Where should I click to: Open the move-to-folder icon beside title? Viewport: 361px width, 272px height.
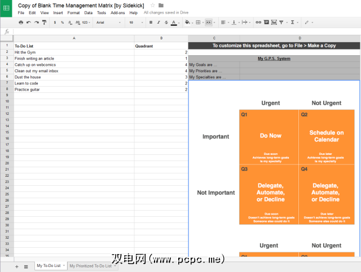(x=161, y=5)
